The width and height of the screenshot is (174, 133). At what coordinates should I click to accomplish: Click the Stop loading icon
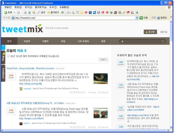(25, 13)
